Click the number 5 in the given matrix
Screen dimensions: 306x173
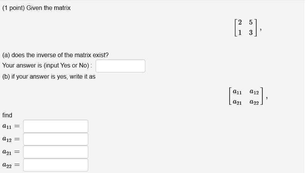pos(251,22)
